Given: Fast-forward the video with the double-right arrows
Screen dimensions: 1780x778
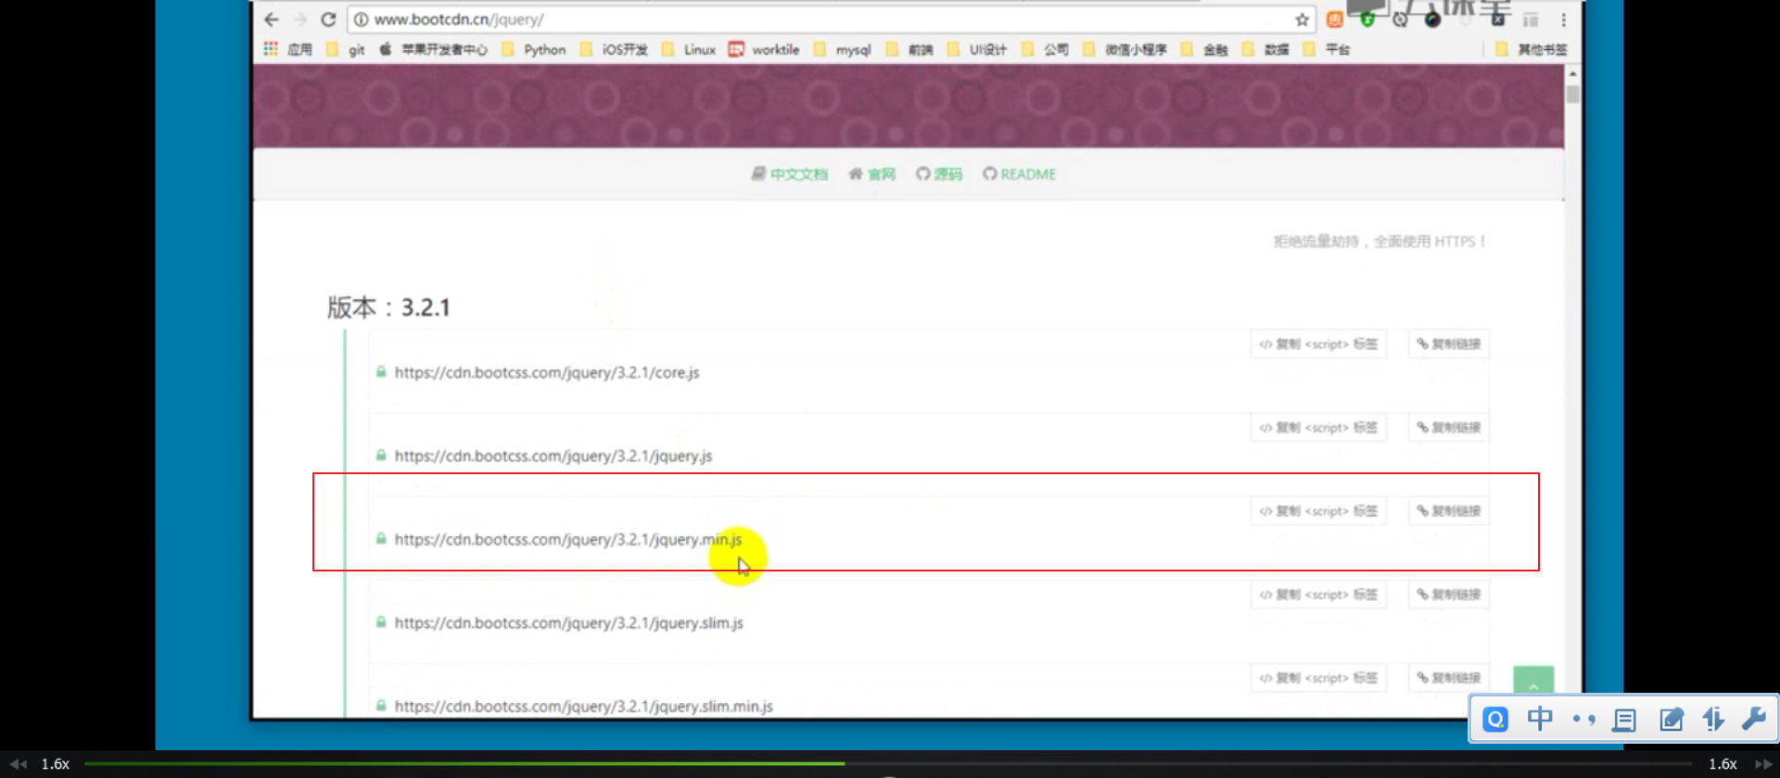Looking at the screenshot, I should tap(1763, 764).
